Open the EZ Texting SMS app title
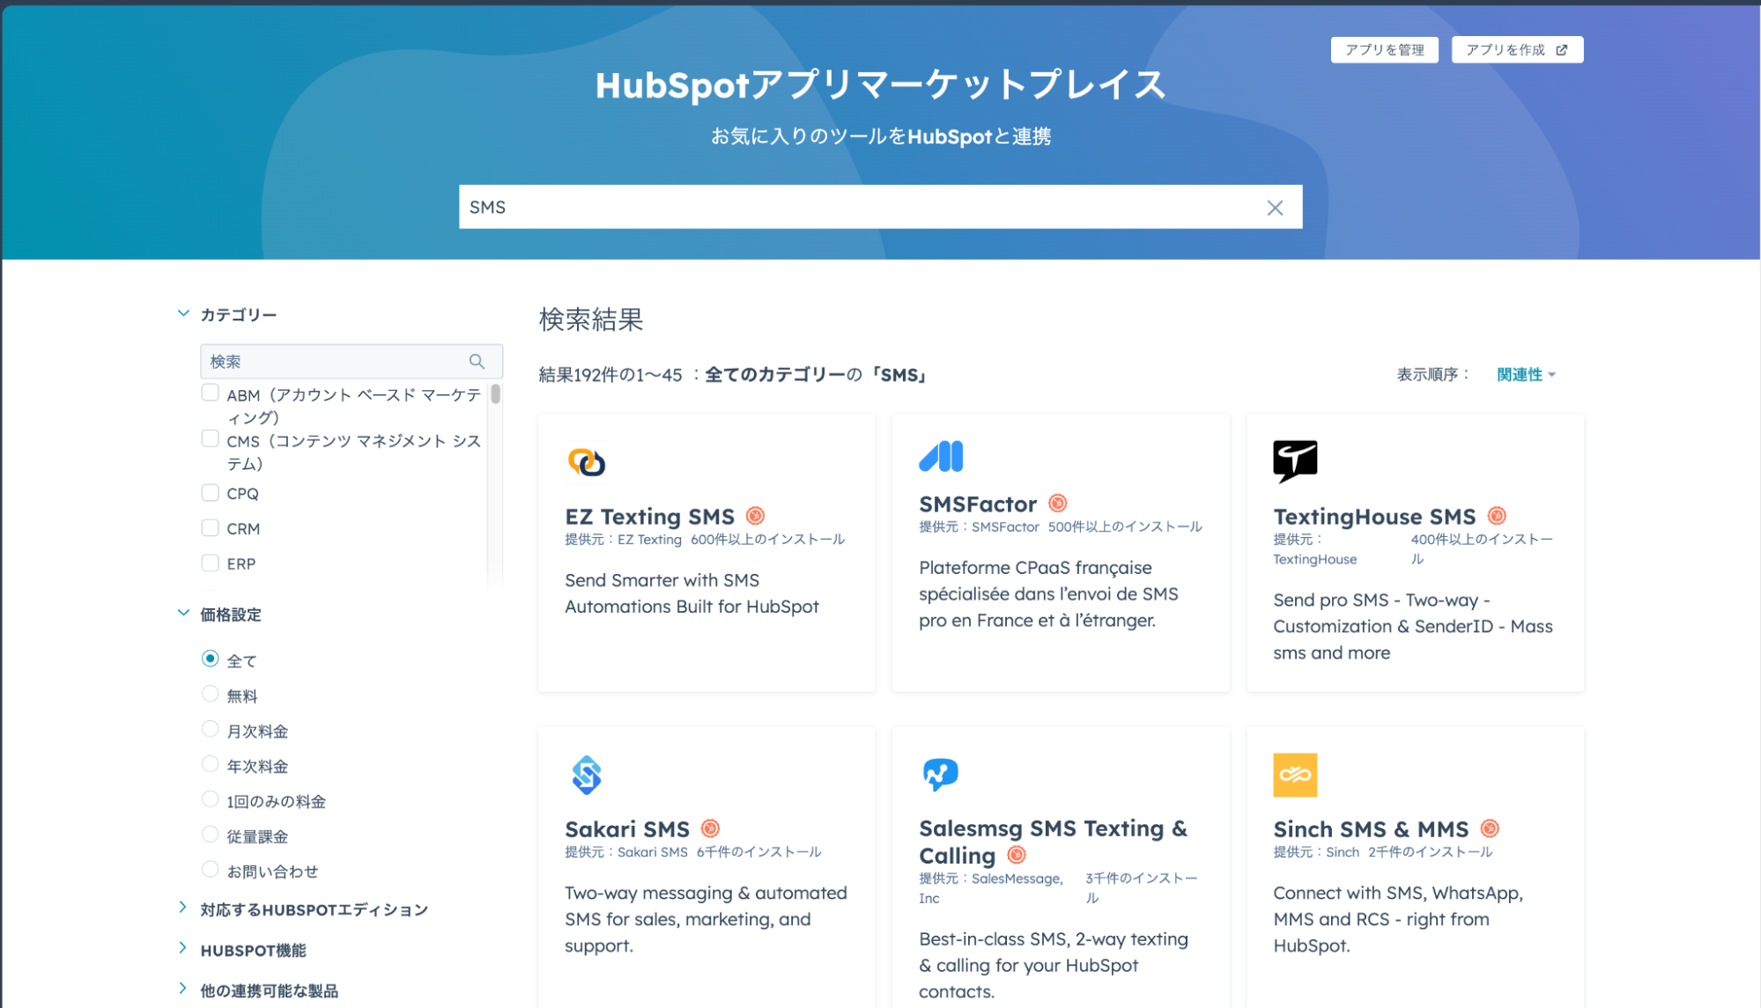Viewport: 1761px width, 1008px height. coord(649,517)
